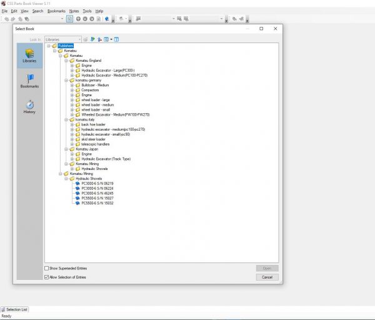Click the PC5500-6 S/N 15032 book icon
This screenshot has width=375, height=320.
(x=77, y=203)
